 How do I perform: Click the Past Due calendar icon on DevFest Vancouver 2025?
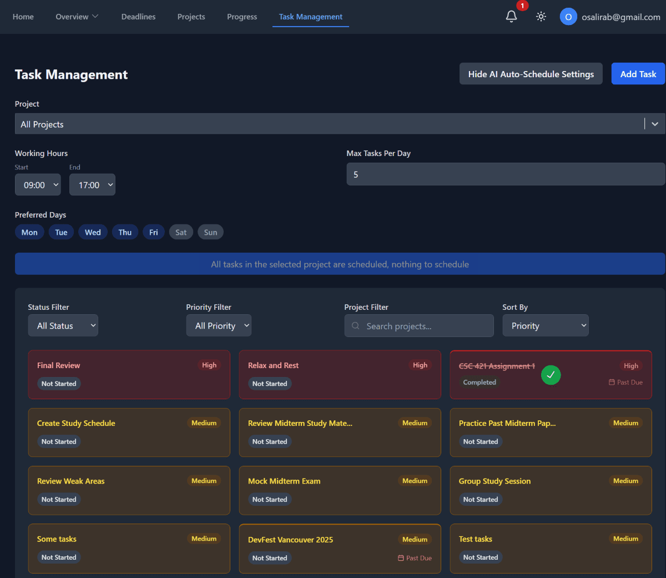(x=401, y=558)
